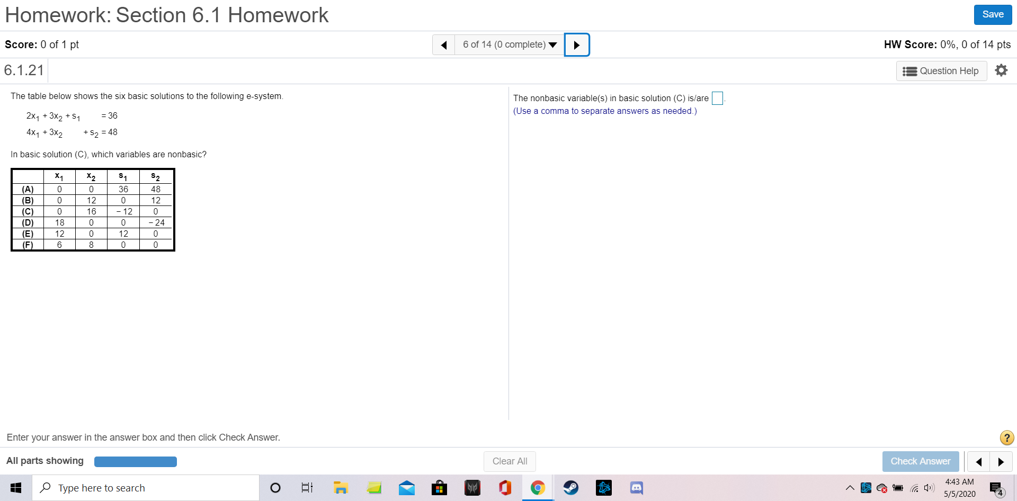Viewport: 1017px width, 501px height.
Task: Open the yellow help question mark
Action: 1006,437
